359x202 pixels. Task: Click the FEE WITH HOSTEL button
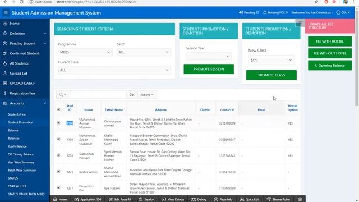pyautogui.click(x=330, y=42)
